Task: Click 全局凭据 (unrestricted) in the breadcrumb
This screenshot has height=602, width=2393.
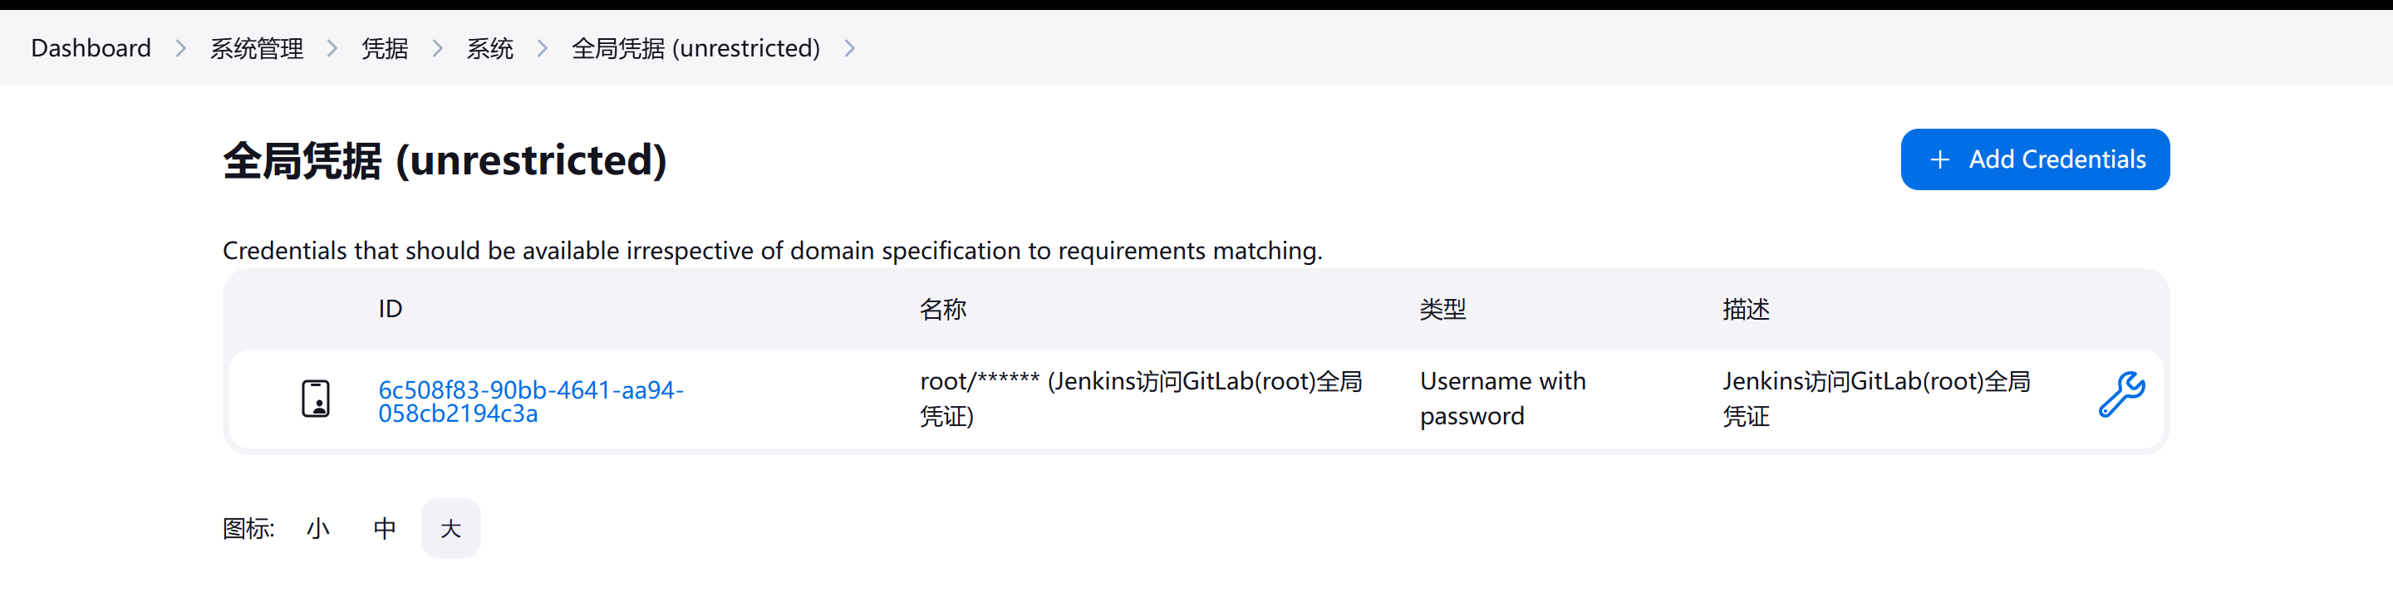Action: point(695,48)
